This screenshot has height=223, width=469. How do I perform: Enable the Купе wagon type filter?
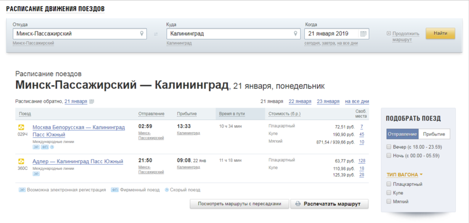[388, 193]
